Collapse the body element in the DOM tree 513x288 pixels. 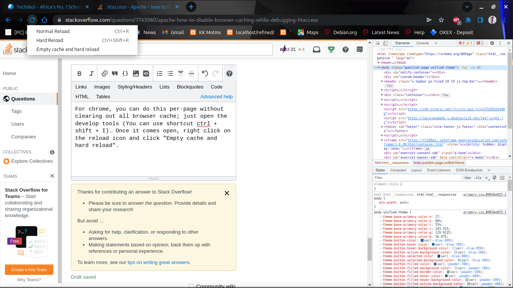pyautogui.click(x=379, y=67)
